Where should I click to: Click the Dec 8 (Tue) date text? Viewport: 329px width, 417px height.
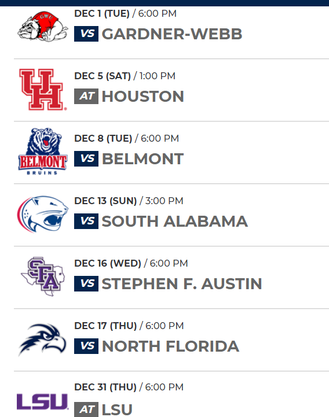coord(103,138)
